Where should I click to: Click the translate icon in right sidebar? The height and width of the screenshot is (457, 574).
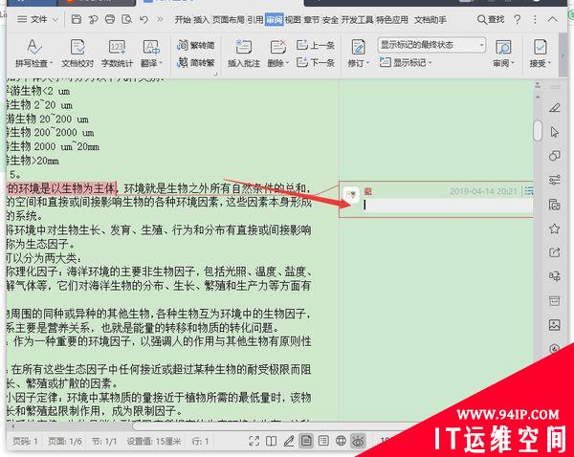pos(554,276)
